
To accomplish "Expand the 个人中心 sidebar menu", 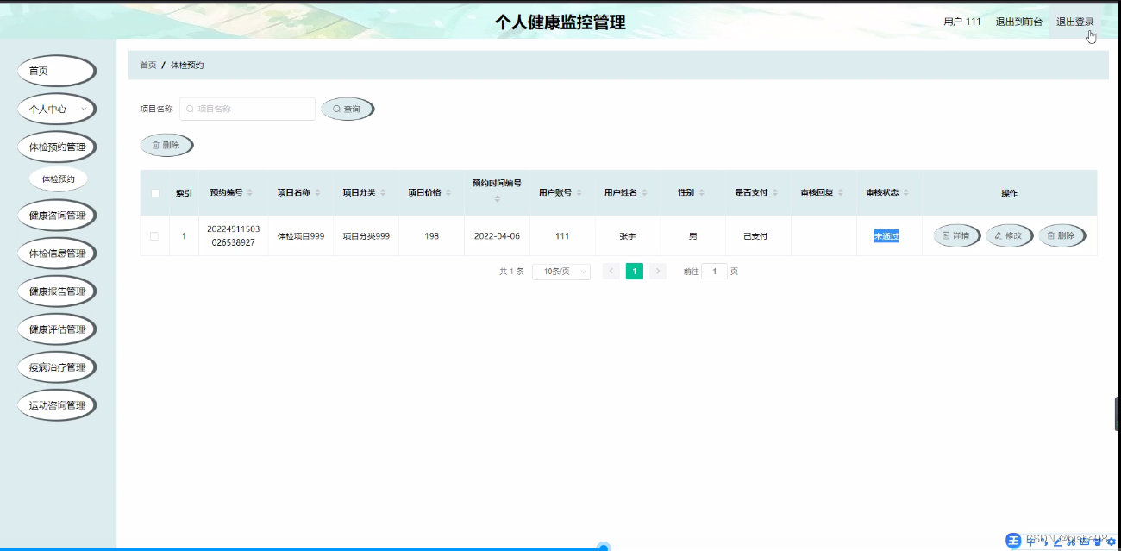I will [x=56, y=109].
